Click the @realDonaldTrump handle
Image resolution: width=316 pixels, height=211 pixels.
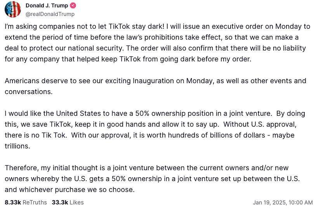pos(50,14)
